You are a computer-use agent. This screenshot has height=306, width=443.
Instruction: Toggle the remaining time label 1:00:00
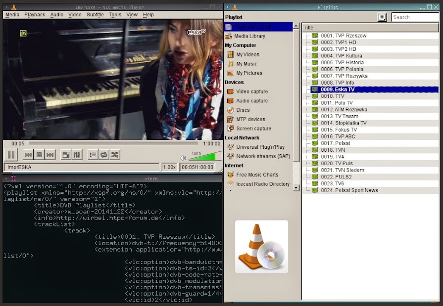tap(212, 144)
